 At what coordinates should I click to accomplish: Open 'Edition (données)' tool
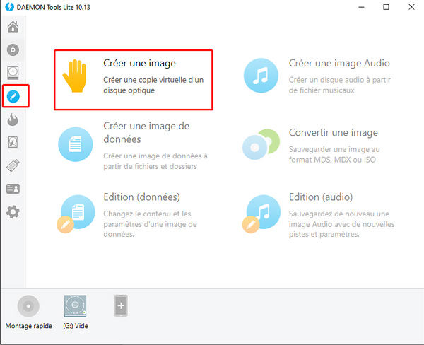click(x=141, y=197)
